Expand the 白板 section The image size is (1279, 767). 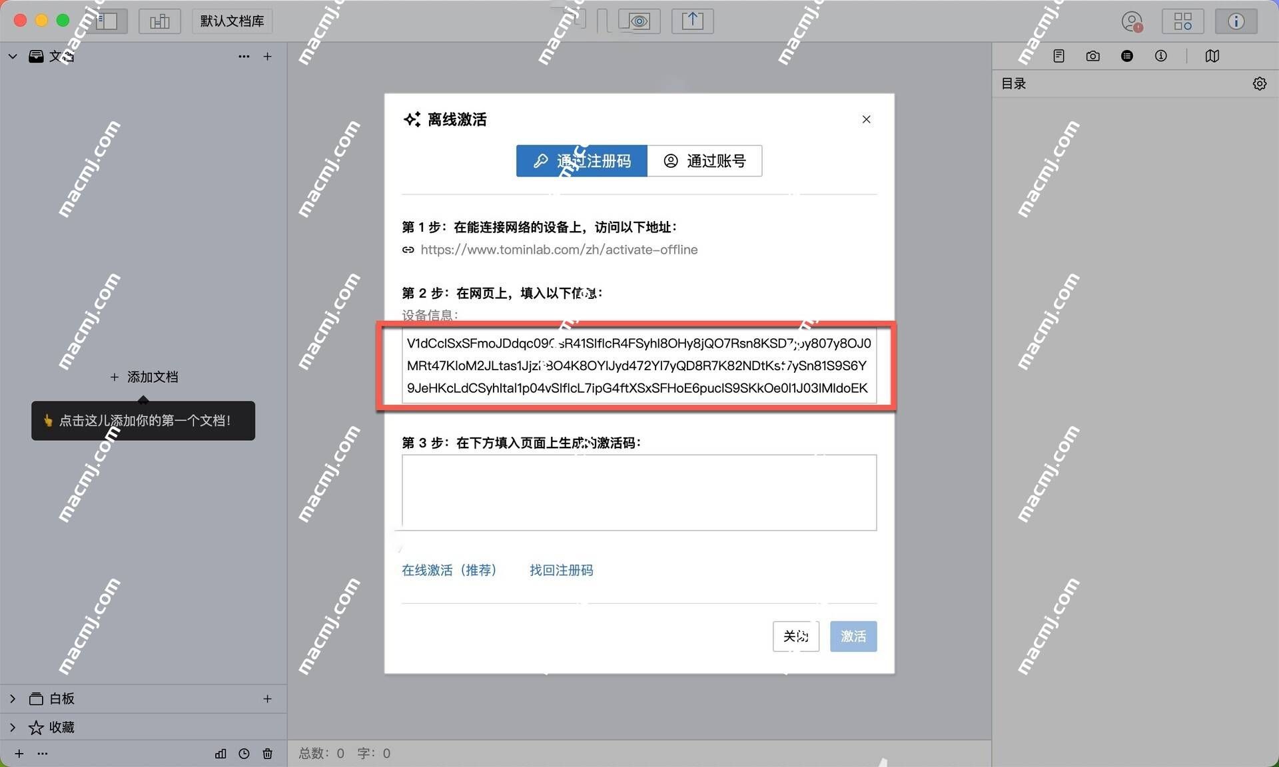[x=13, y=698]
